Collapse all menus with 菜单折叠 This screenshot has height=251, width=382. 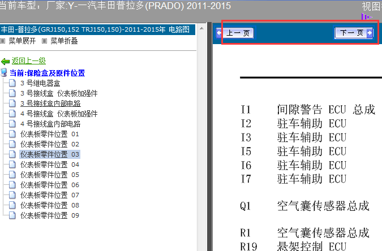point(64,41)
